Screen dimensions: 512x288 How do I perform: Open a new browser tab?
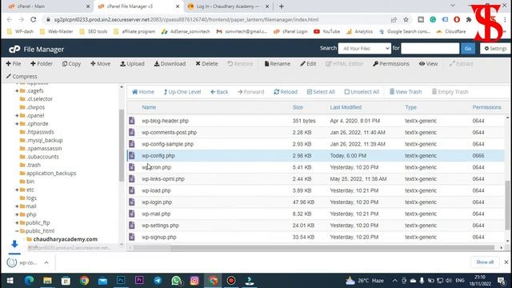click(x=281, y=6)
